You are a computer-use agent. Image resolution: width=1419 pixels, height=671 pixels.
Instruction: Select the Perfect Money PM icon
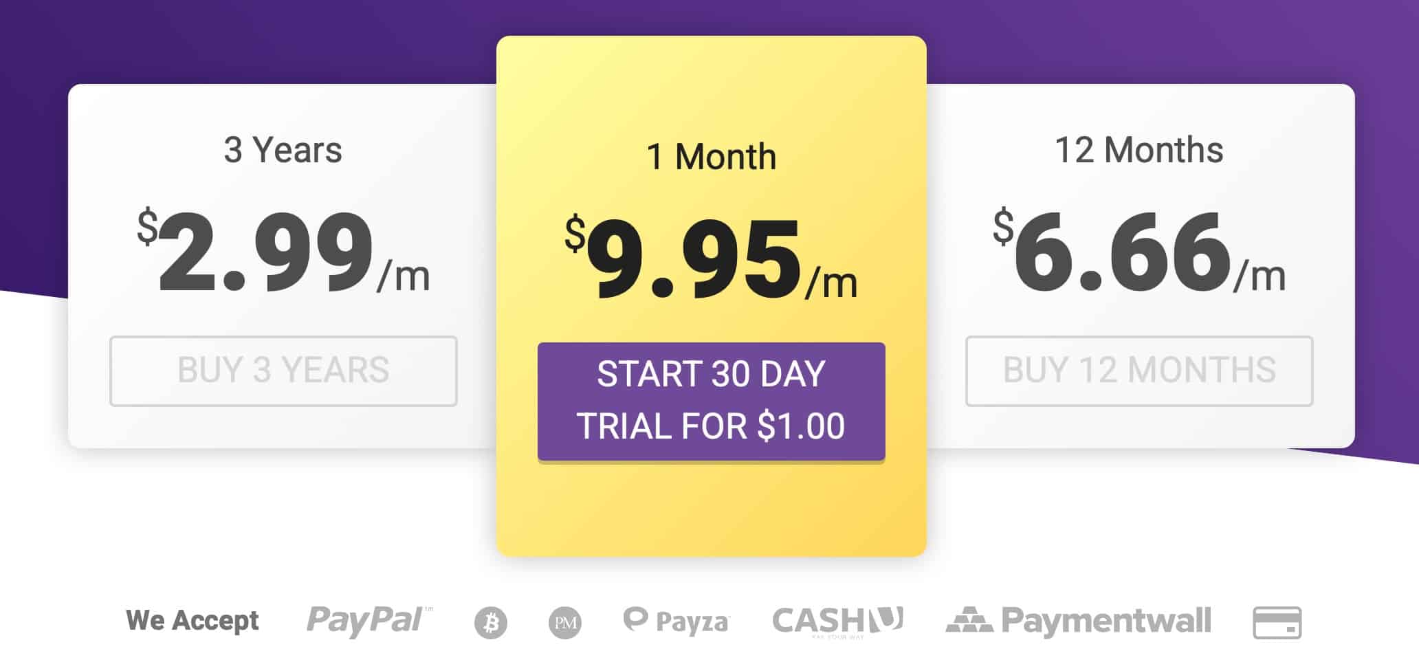coord(565,623)
